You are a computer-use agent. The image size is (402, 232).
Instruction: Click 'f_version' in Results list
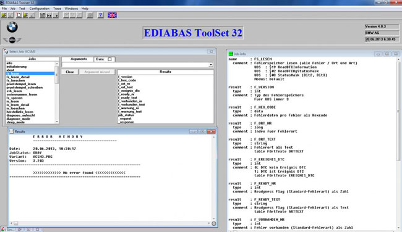pyautogui.click(x=125, y=77)
